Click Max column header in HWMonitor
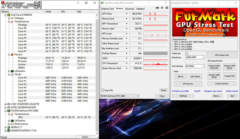The image size is (240, 139). pos(84,12)
